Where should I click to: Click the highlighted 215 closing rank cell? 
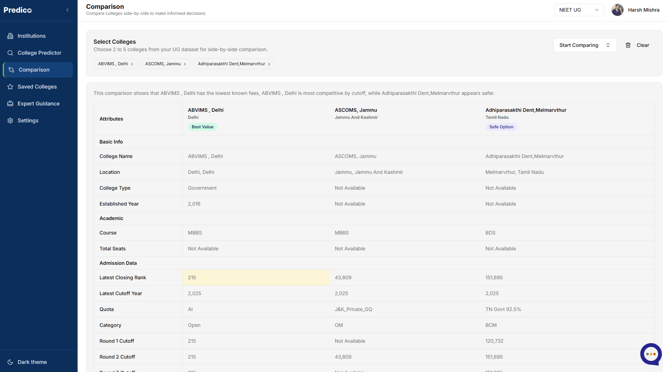256,278
